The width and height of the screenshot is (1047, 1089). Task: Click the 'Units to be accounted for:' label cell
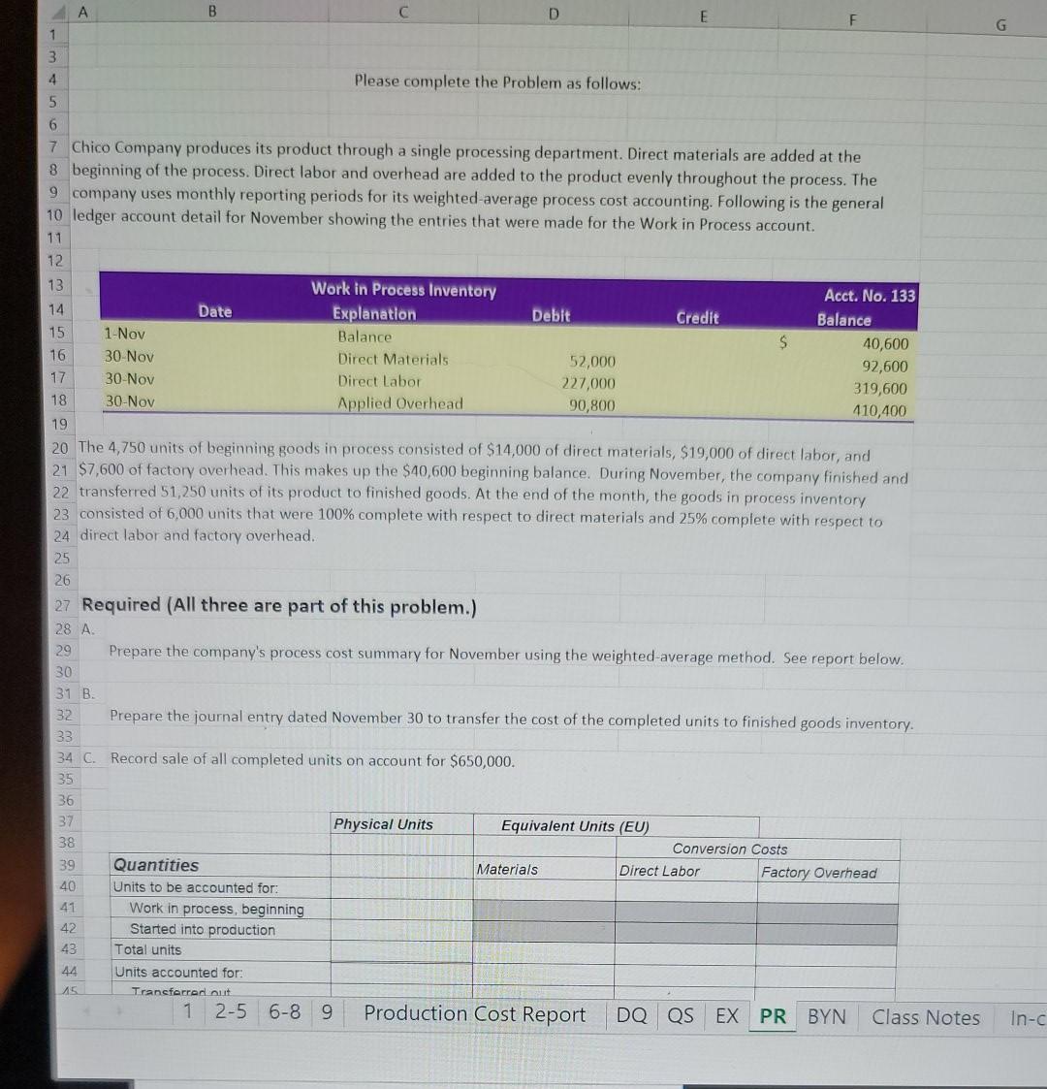coord(195,887)
